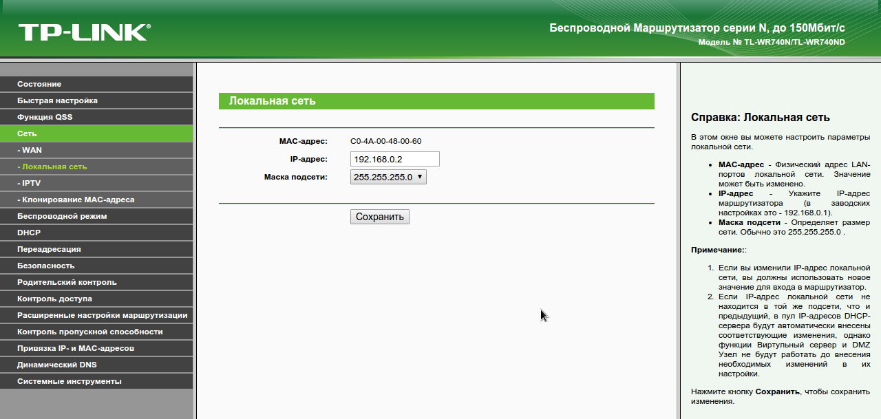Select Функция QSS menu entry
Viewport: 881px width, 419px height.
click(96, 117)
